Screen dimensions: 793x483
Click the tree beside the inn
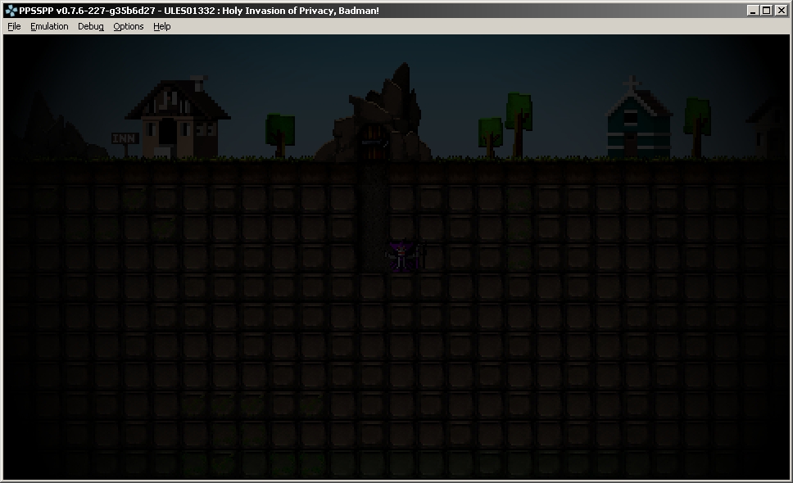coord(280,133)
